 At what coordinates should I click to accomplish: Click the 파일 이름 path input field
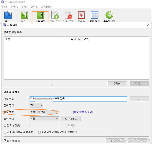click(x=78, y=99)
